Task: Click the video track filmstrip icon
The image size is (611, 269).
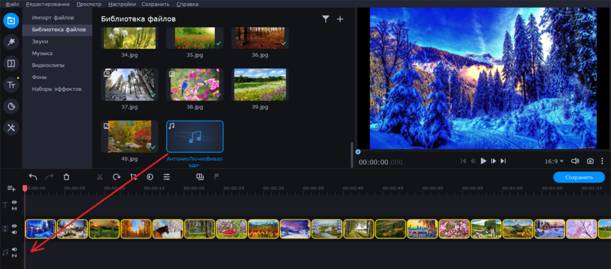Action: coord(6,229)
